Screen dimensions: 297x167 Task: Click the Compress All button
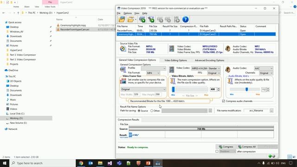point(247,147)
